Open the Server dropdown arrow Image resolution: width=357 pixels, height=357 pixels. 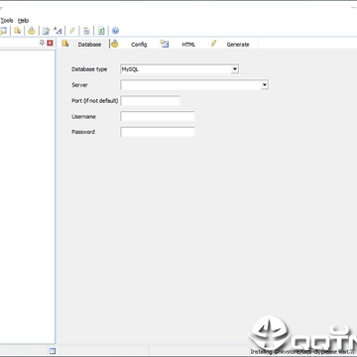[264, 85]
